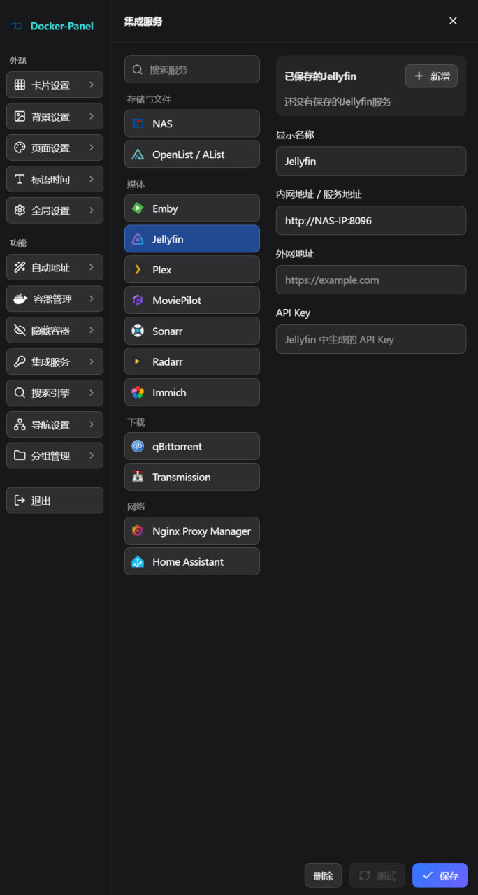
Task: Expand 卡片设置 with its chevron arrow
Action: tap(92, 85)
